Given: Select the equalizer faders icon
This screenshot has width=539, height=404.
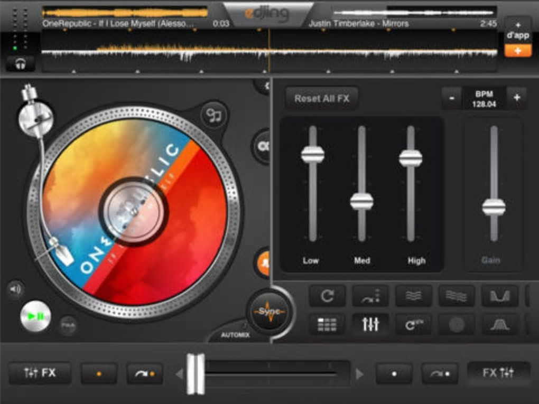Looking at the screenshot, I should (x=370, y=324).
